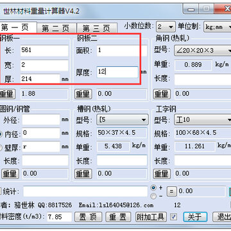Open the 槽钢 型号 [5 dropdown
This screenshot has width=231, height=231.
click(123, 119)
